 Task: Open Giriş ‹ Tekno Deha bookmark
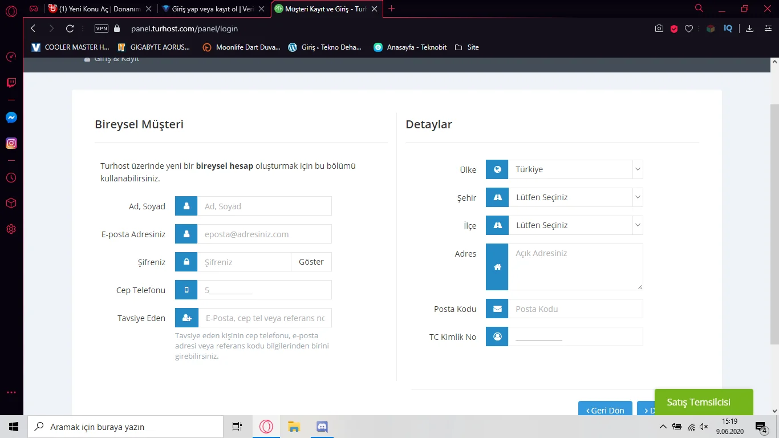[325, 47]
